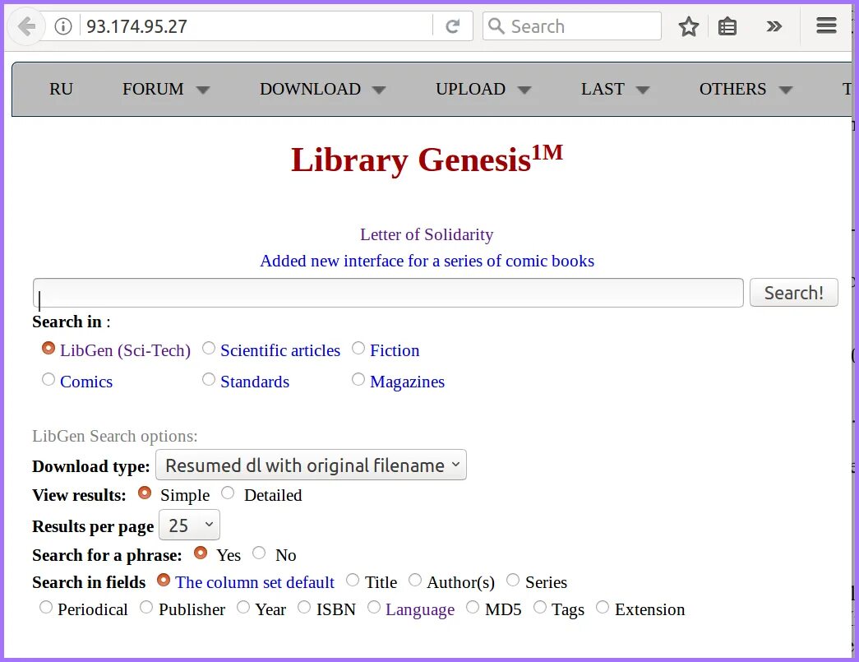Open the new comic books interface link
This screenshot has height=662, width=859.
coord(427,261)
